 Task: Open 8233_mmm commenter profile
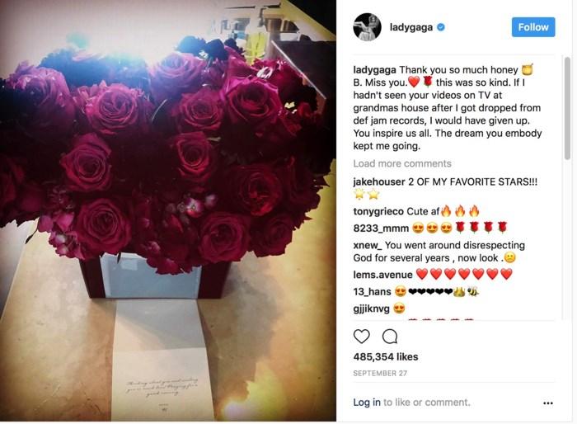[381, 228]
